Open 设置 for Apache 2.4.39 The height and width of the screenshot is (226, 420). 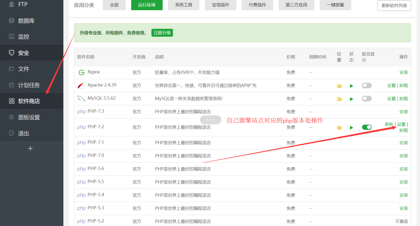pos(391,86)
